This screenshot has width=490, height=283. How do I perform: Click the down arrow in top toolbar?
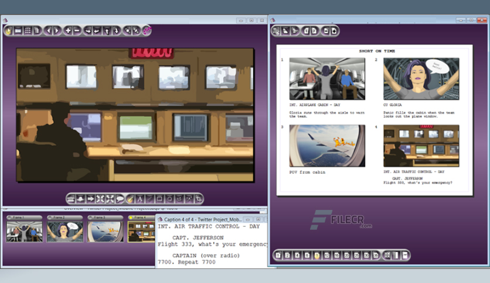[116, 30]
